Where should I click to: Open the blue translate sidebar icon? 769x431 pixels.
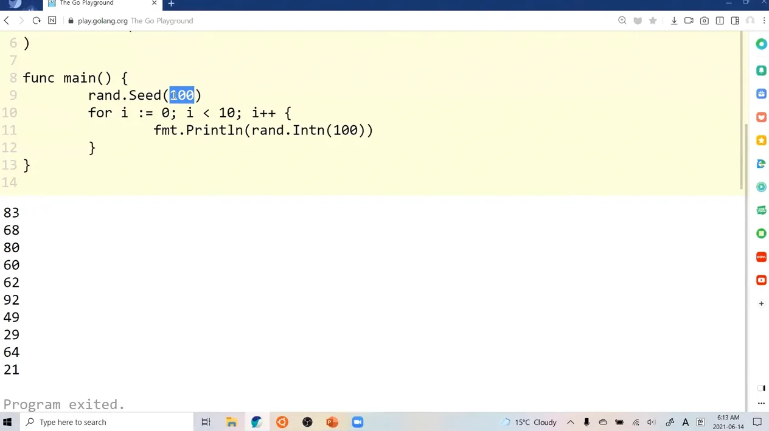tap(761, 164)
